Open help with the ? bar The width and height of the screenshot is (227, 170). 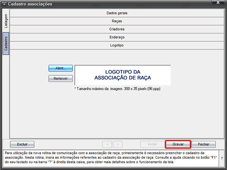pos(222,158)
